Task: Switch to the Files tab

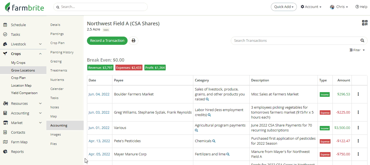Action: (x=54, y=144)
